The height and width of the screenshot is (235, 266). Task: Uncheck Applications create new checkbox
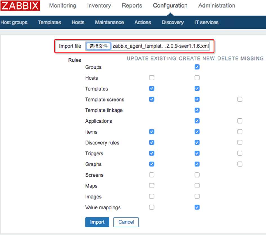(x=197, y=121)
